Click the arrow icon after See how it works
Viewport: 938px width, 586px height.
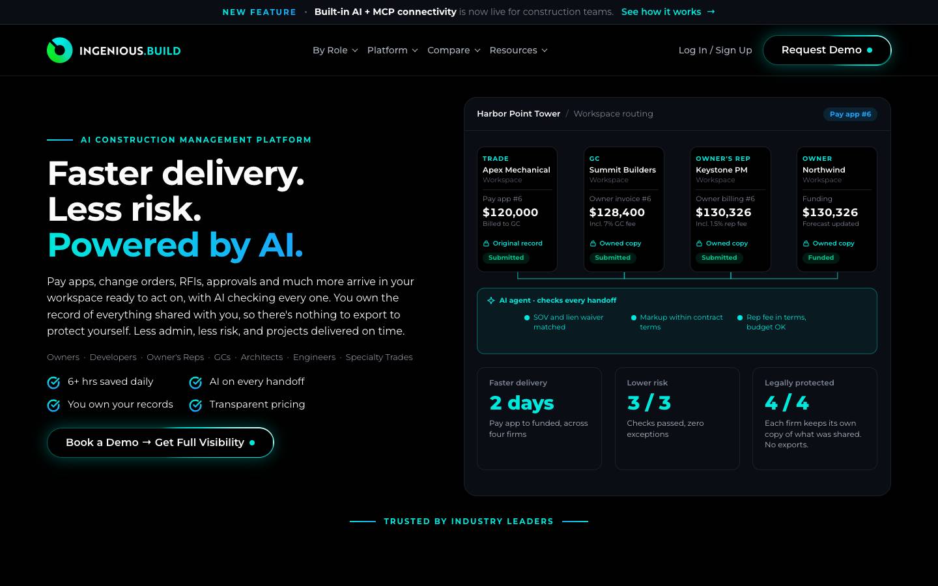click(711, 12)
